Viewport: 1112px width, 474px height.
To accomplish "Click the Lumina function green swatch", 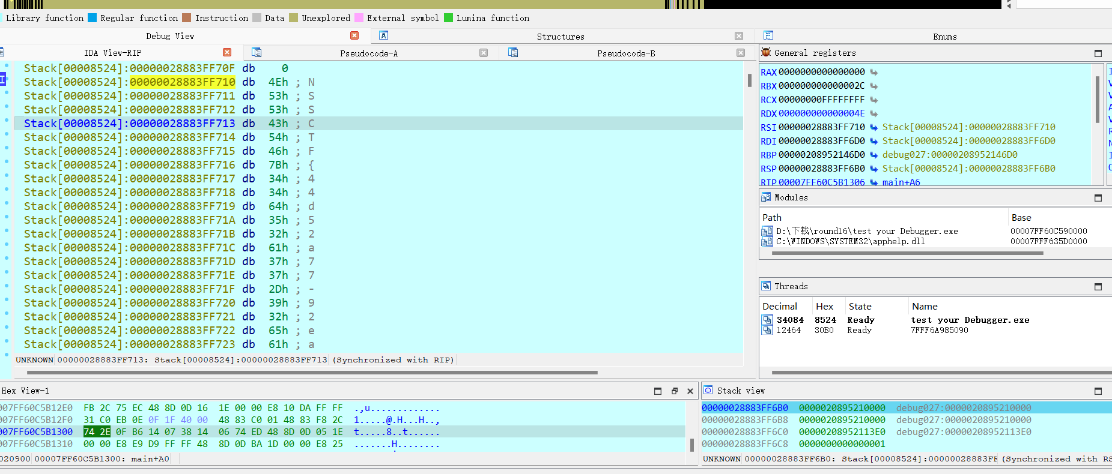I will 448,18.
